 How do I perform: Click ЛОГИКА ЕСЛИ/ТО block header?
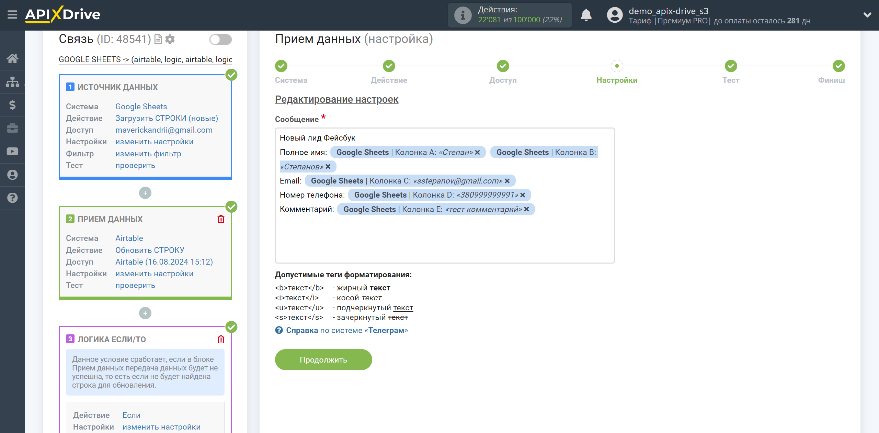(x=112, y=340)
